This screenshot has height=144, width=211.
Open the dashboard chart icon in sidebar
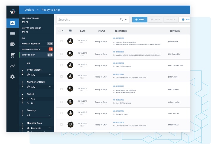(12, 23)
